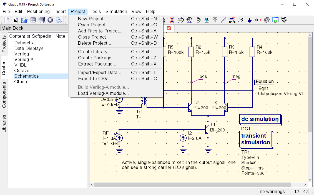
Task: Close current document toolbar icon
Action: [50, 20]
